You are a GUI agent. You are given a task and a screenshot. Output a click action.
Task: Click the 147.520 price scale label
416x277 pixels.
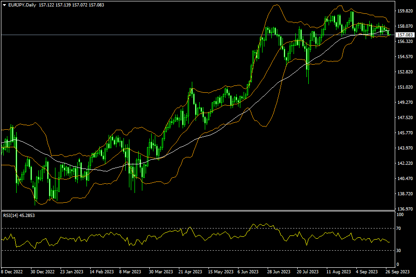click(405, 118)
